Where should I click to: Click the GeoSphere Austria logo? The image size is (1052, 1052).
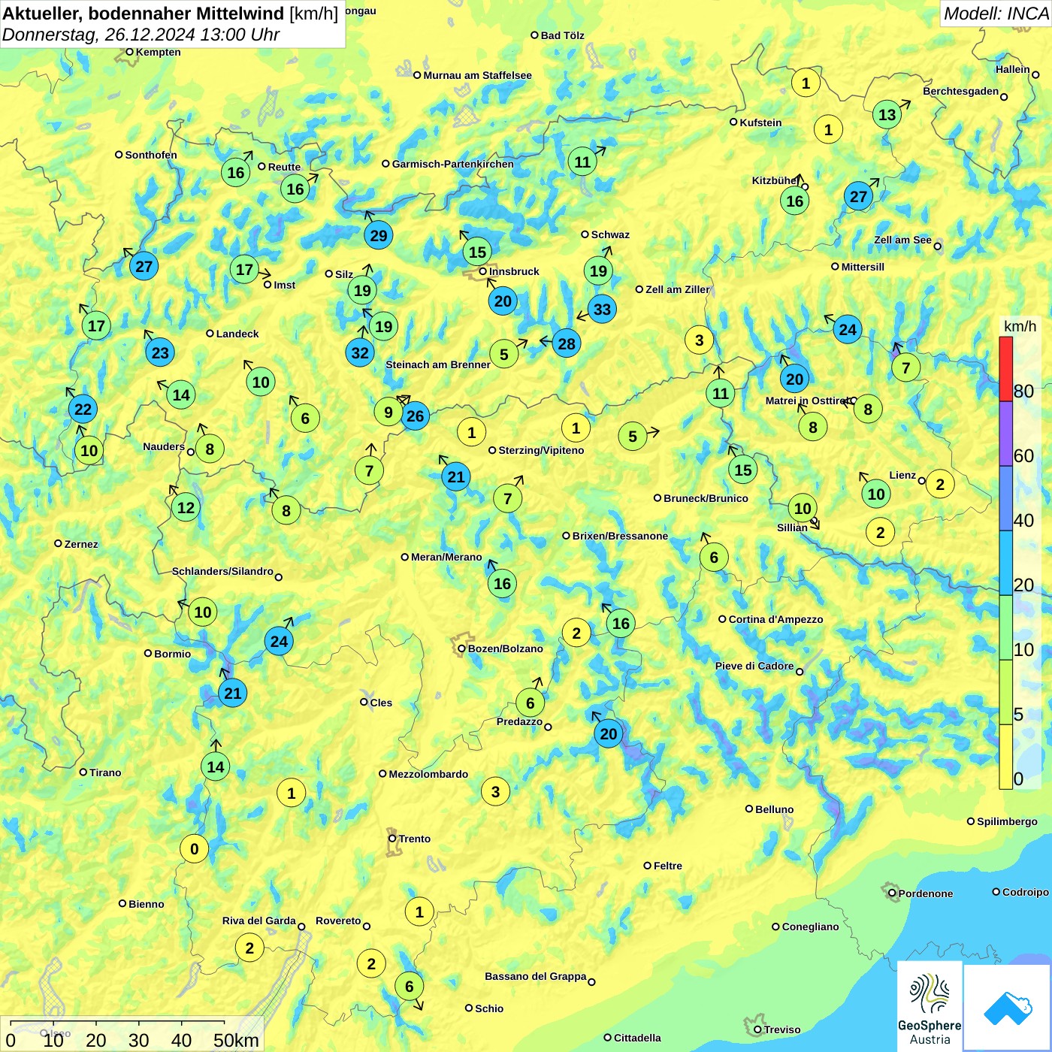click(930, 1007)
